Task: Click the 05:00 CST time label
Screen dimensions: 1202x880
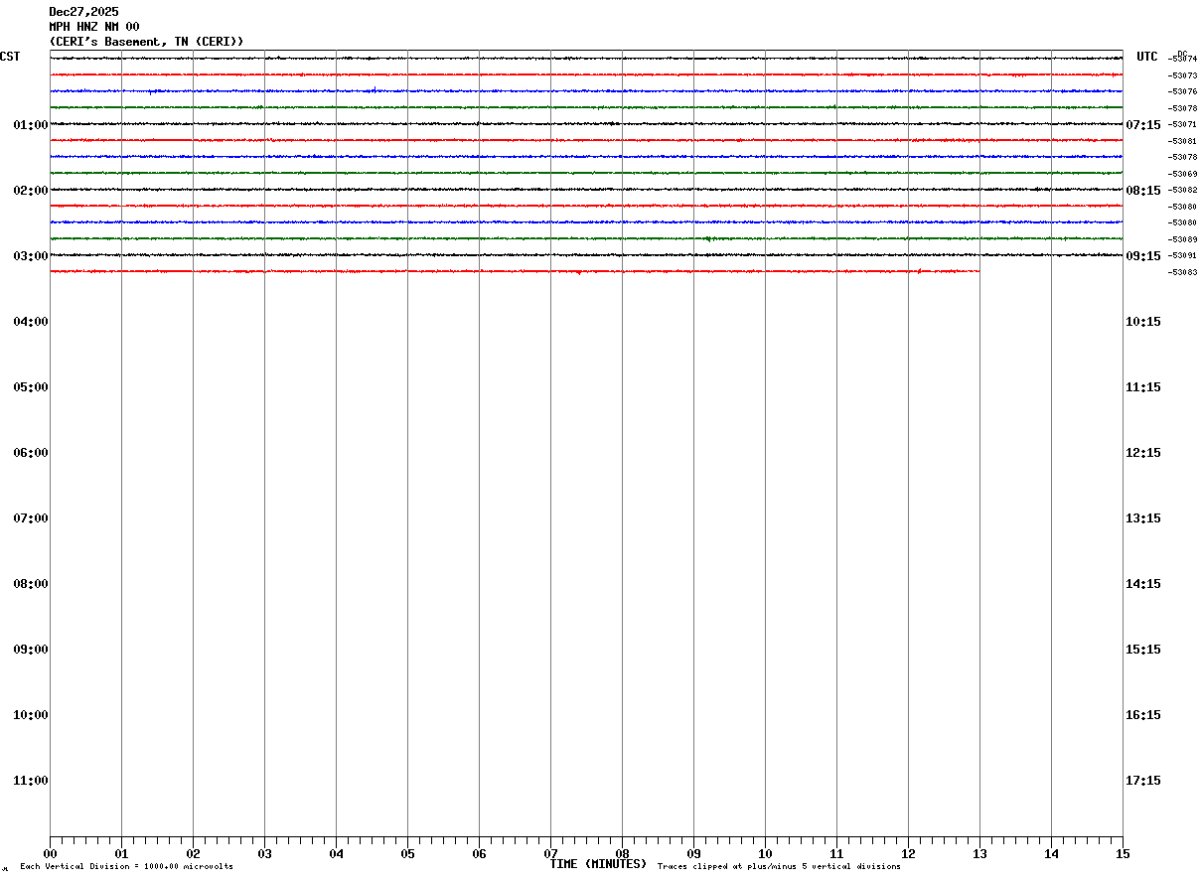Action: pyautogui.click(x=31, y=387)
